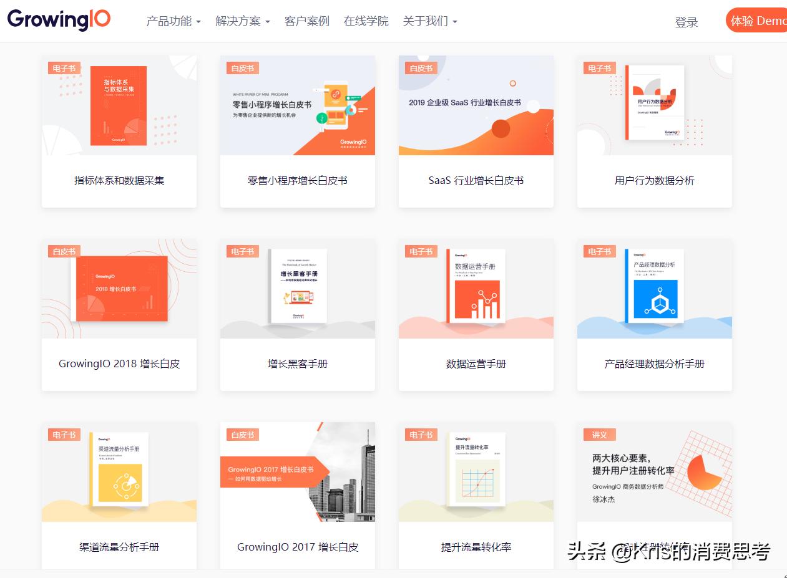Screen dimensions: 787x578
Task: Open 在线学院 menu item
Action: pos(366,21)
